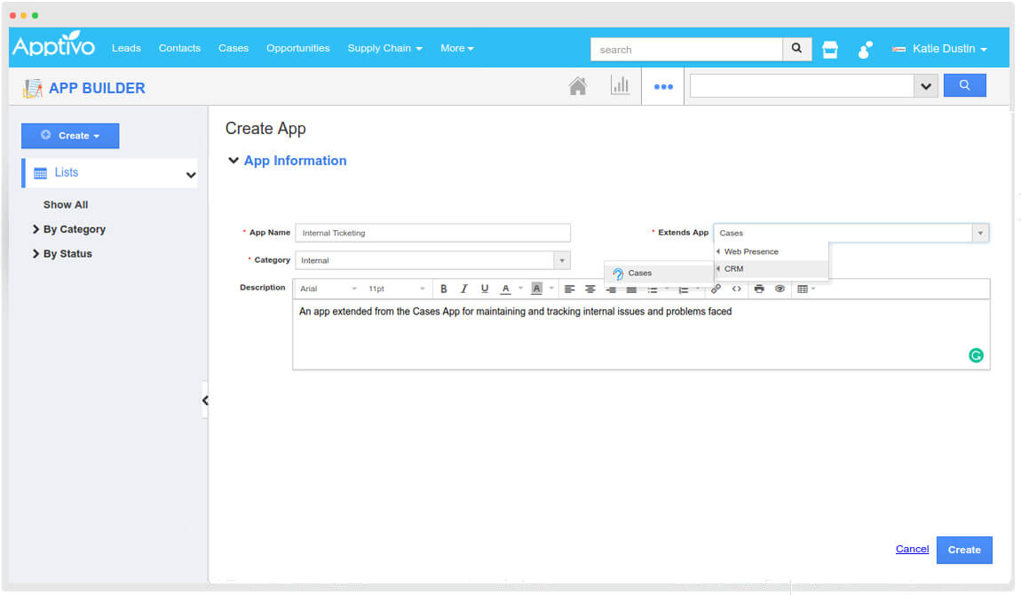
Task: Apply italic formatting
Action: (463, 288)
